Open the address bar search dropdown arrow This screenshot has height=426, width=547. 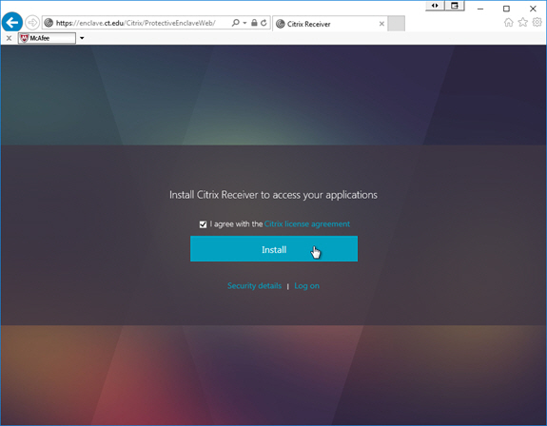pos(244,23)
